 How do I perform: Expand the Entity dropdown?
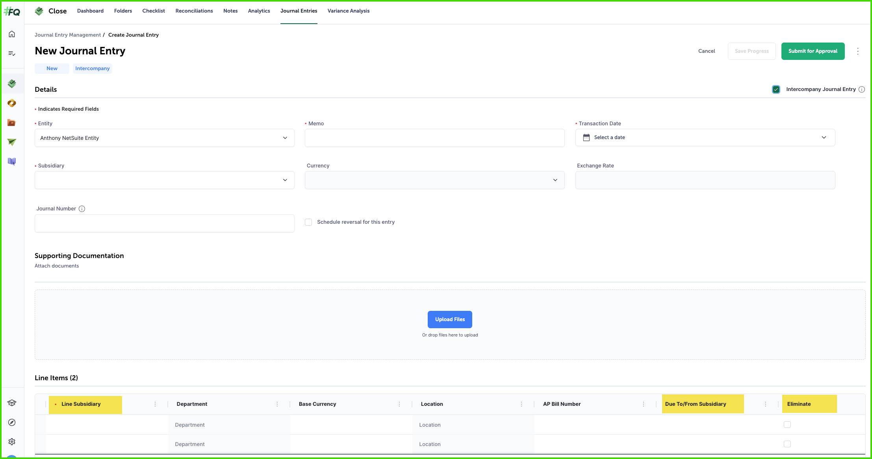tap(164, 138)
